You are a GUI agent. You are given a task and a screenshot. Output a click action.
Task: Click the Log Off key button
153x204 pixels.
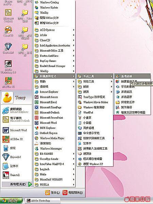pos(53,192)
